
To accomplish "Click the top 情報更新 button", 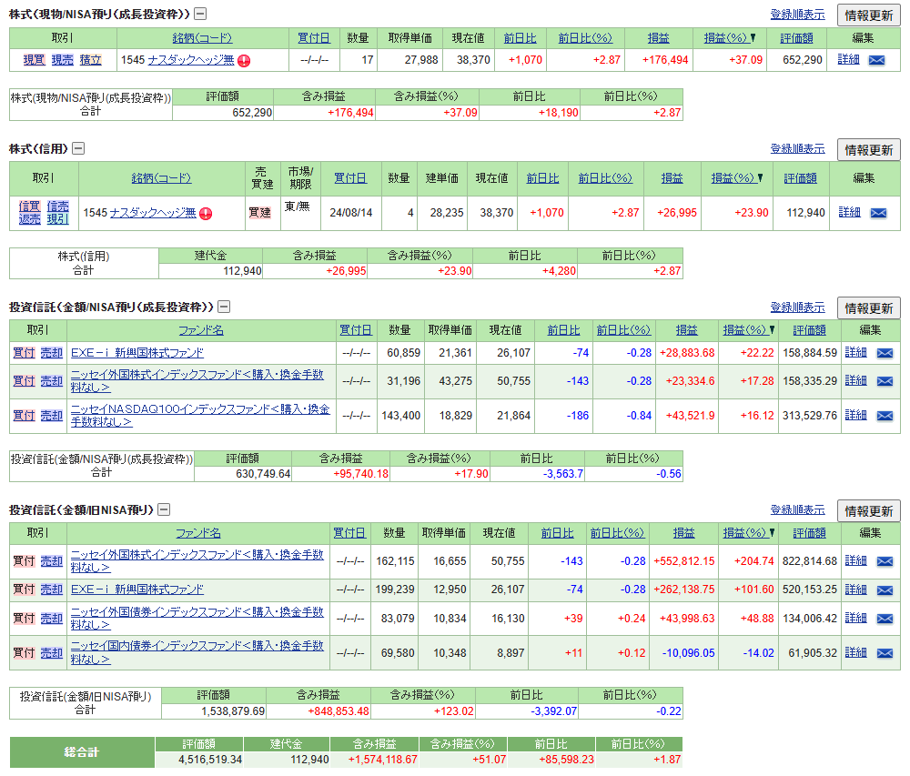I will click(x=871, y=15).
